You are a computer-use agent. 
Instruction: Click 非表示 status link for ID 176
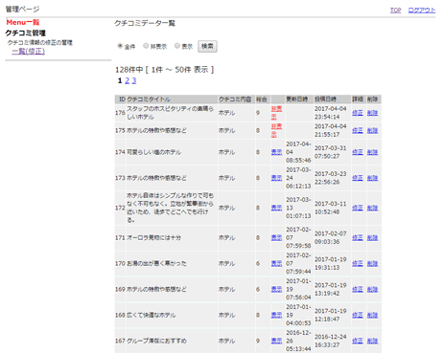[276, 113]
